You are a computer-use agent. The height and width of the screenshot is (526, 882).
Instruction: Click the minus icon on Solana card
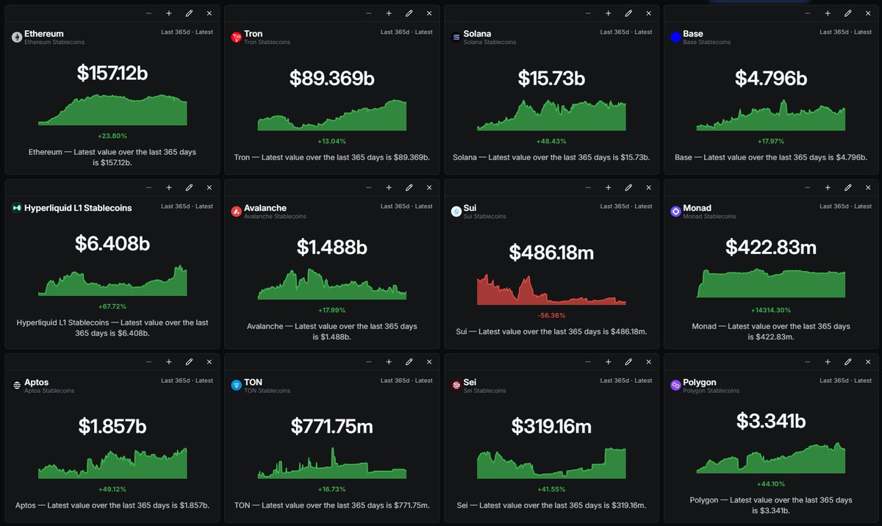pyautogui.click(x=589, y=13)
